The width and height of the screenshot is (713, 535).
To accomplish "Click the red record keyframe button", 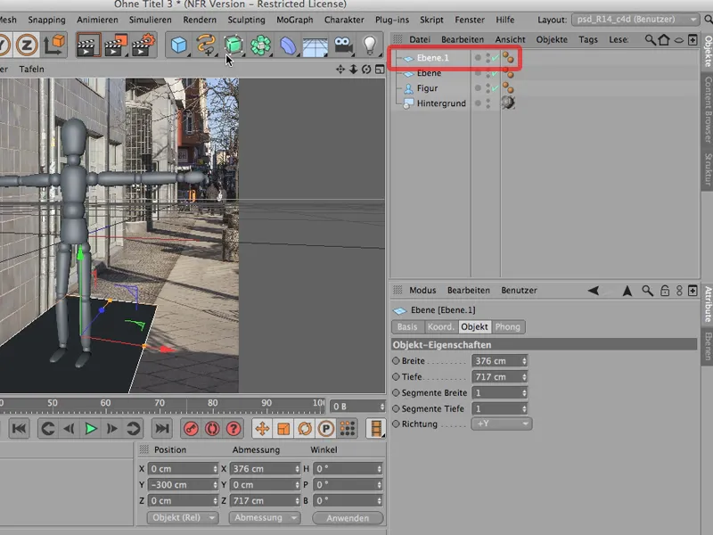I will coord(191,429).
